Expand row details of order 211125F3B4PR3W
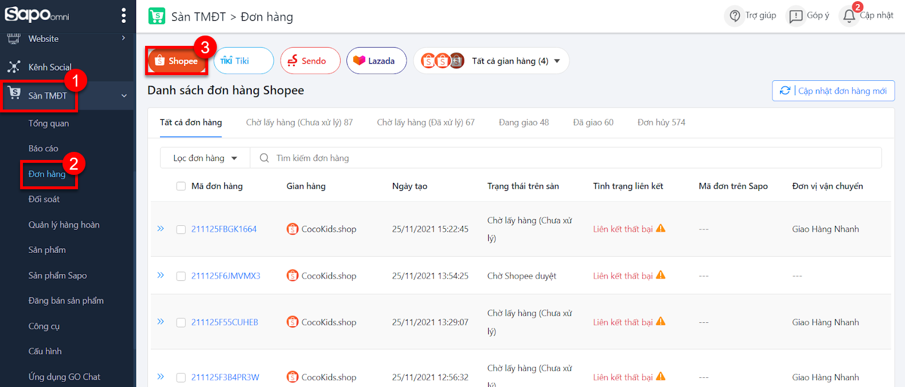The image size is (905, 387). (161, 377)
